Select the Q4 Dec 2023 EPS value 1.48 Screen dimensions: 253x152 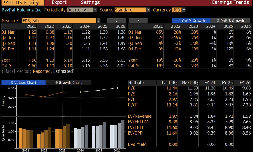(x=68, y=49)
